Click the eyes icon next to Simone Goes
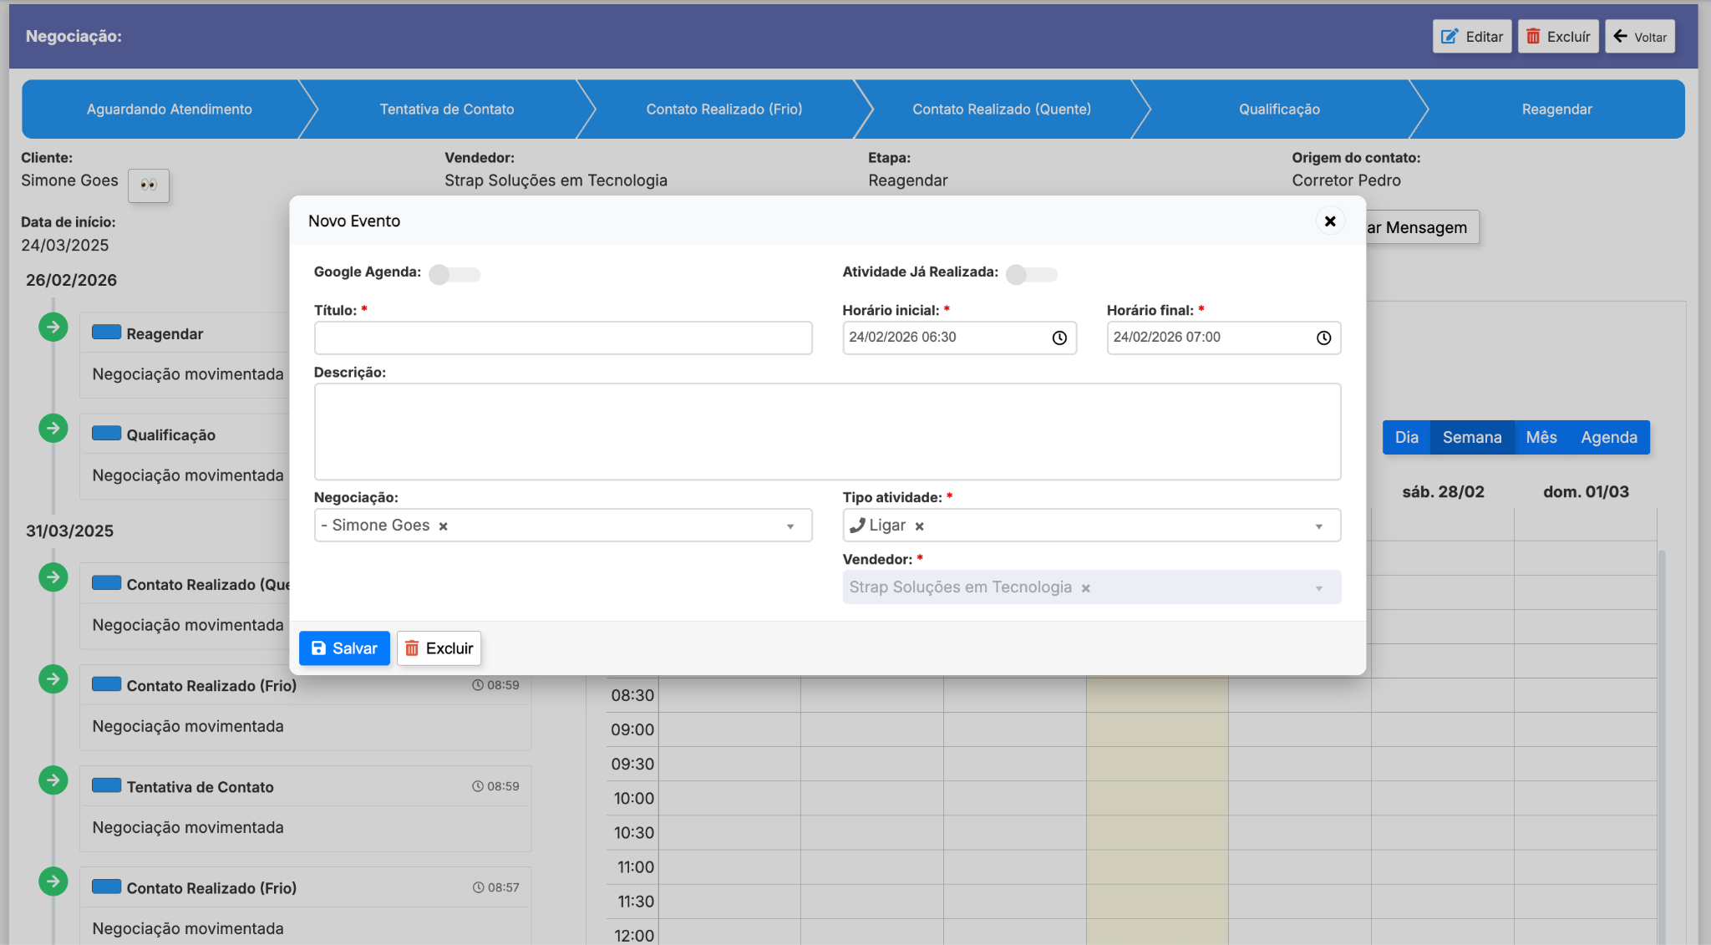1711x945 pixels. click(x=149, y=185)
